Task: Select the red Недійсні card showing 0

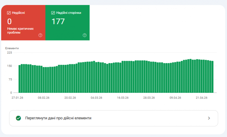Action: [x=23, y=22]
